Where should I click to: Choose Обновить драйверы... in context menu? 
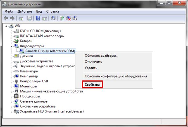[x=114, y=56]
